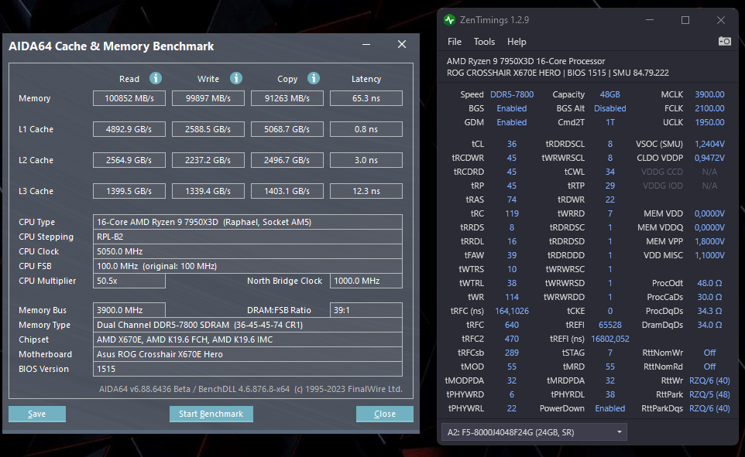Click PowerDown Enabled value
Screen dimensions: 745x457
click(610, 408)
